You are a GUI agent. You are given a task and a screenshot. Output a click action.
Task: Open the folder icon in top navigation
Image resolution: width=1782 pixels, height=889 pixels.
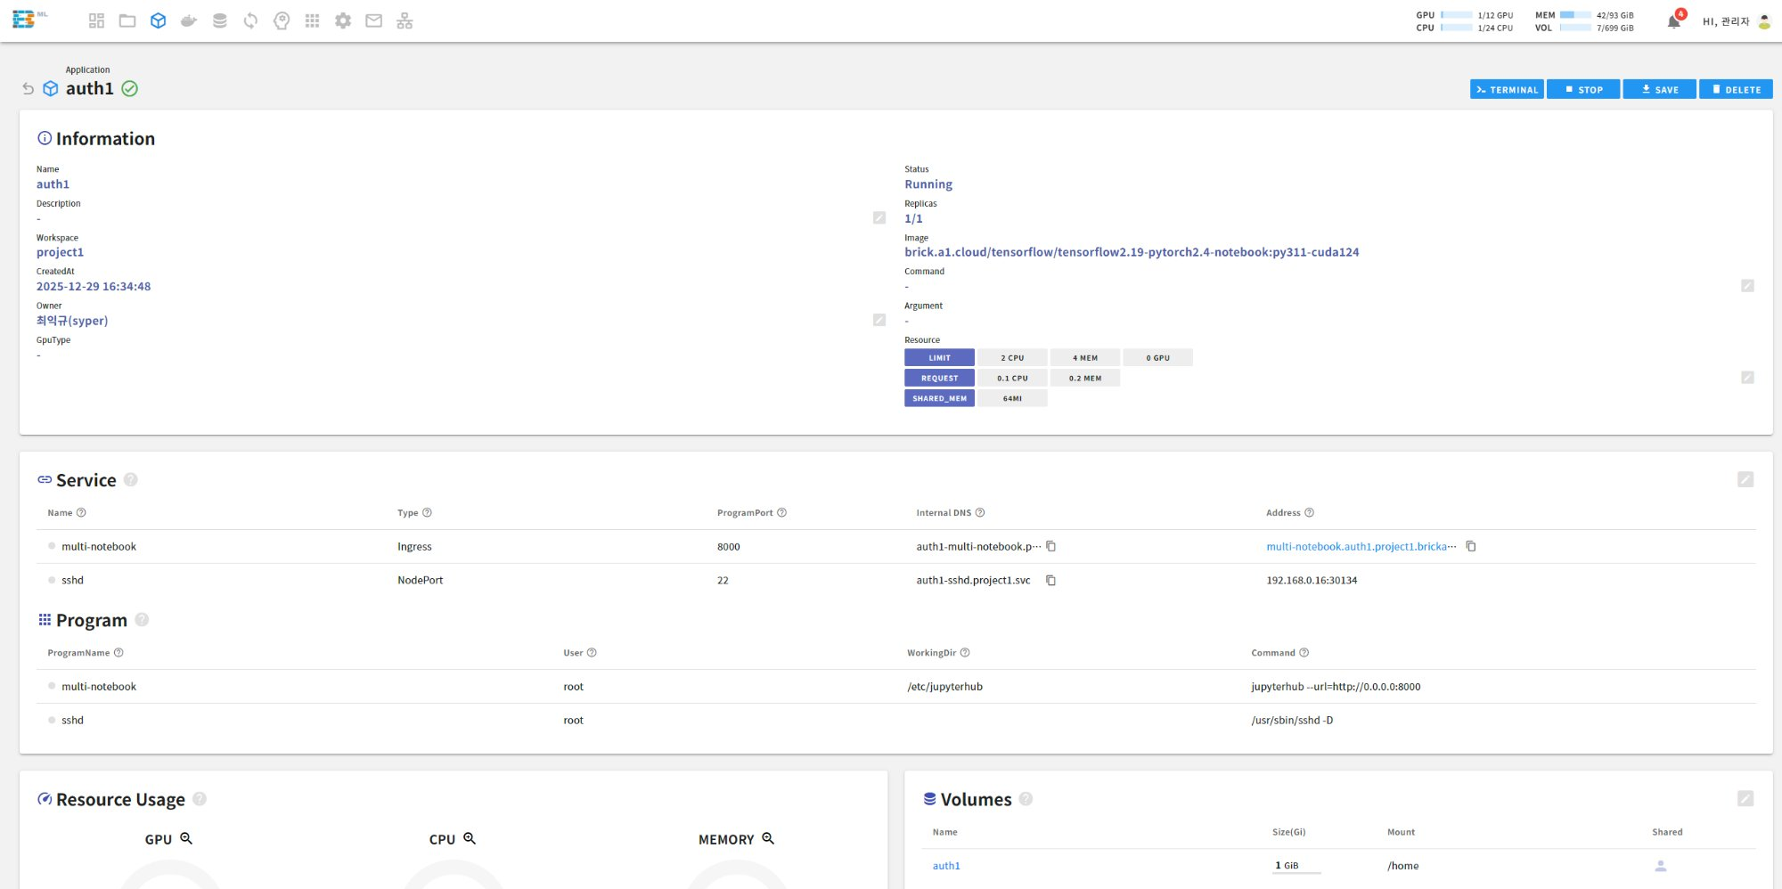(x=127, y=20)
